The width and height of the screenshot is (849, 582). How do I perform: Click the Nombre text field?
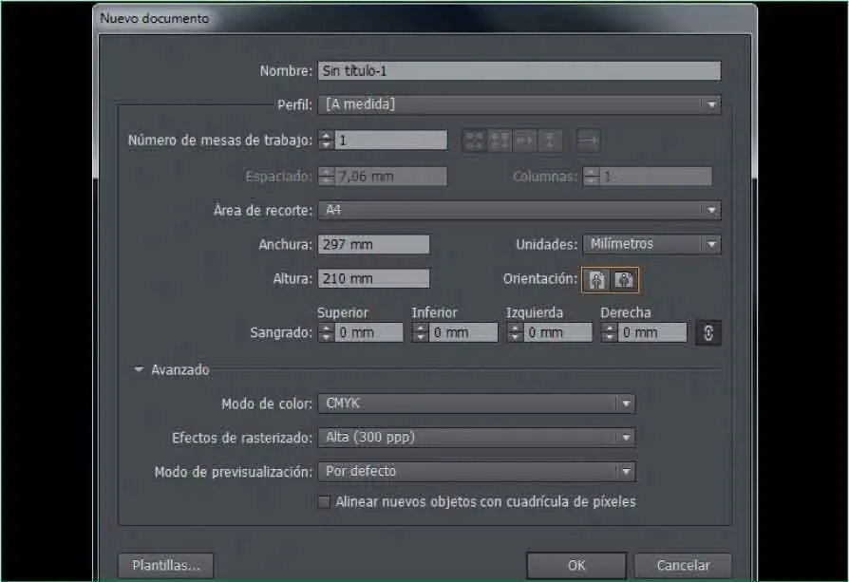point(519,71)
